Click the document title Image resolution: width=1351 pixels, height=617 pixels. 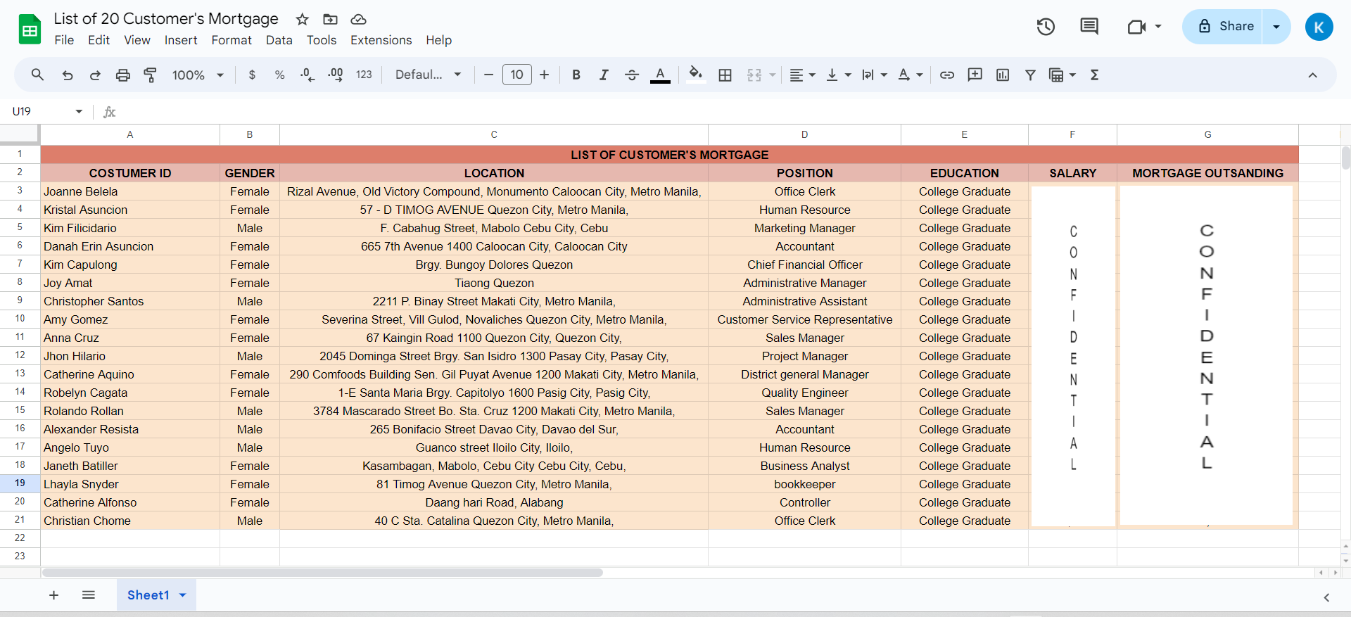(166, 19)
